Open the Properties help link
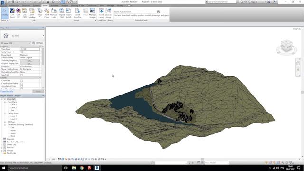This screenshot has height=171, width=304. pyautogui.click(x=7, y=91)
